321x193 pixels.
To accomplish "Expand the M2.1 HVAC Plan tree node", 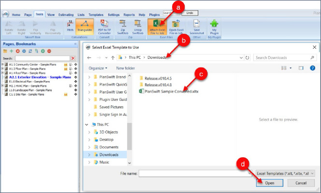I will click(x=3, y=86).
